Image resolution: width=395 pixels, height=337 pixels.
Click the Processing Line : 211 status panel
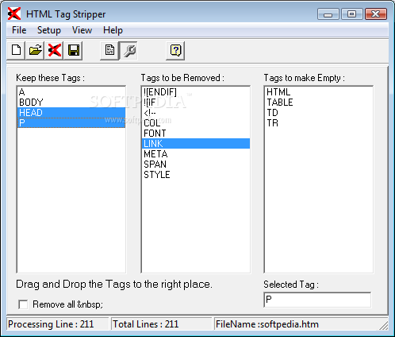(58, 324)
